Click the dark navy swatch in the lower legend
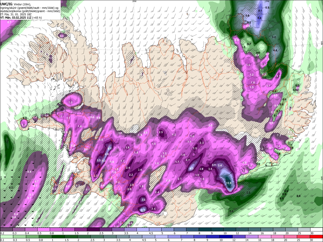This screenshot has width=323, height=242. (226, 237)
